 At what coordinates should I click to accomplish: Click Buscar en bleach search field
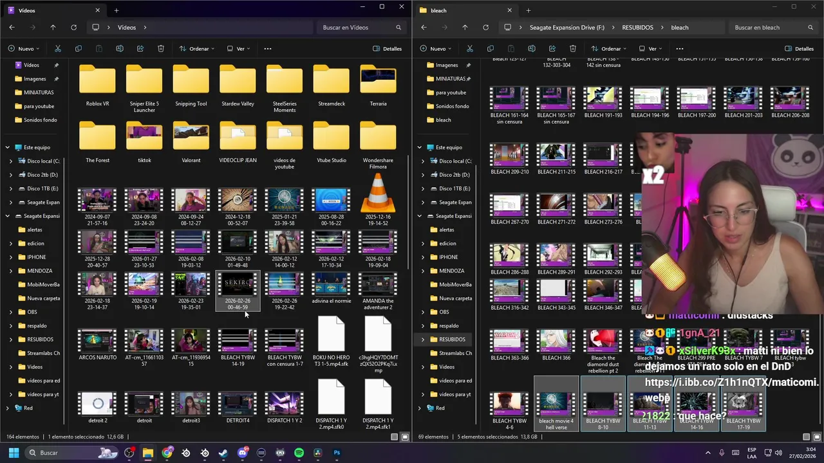pos(772,28)
